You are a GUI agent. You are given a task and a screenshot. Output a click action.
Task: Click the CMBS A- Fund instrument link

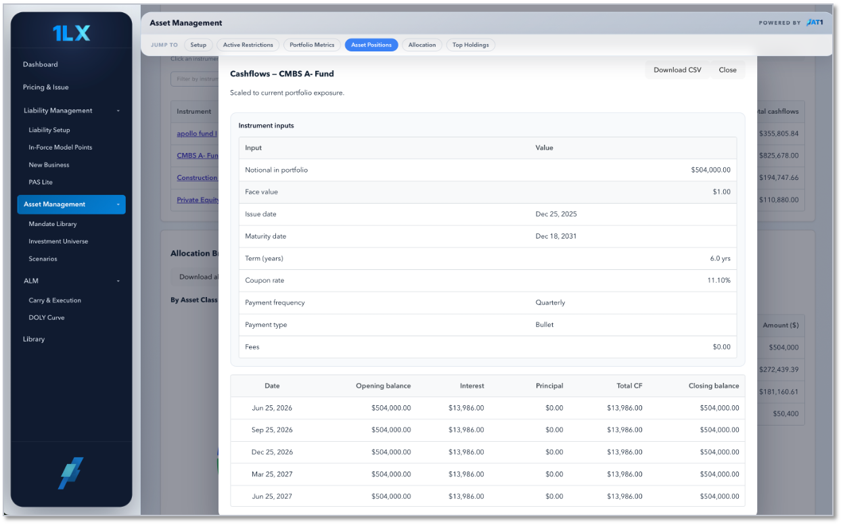pyautogui.click(x=198, y=156)
